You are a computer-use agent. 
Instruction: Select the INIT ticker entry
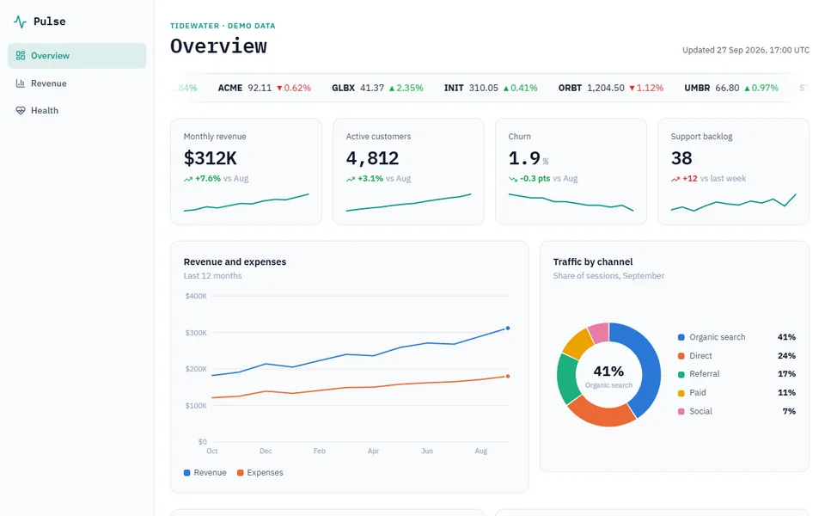491,88
